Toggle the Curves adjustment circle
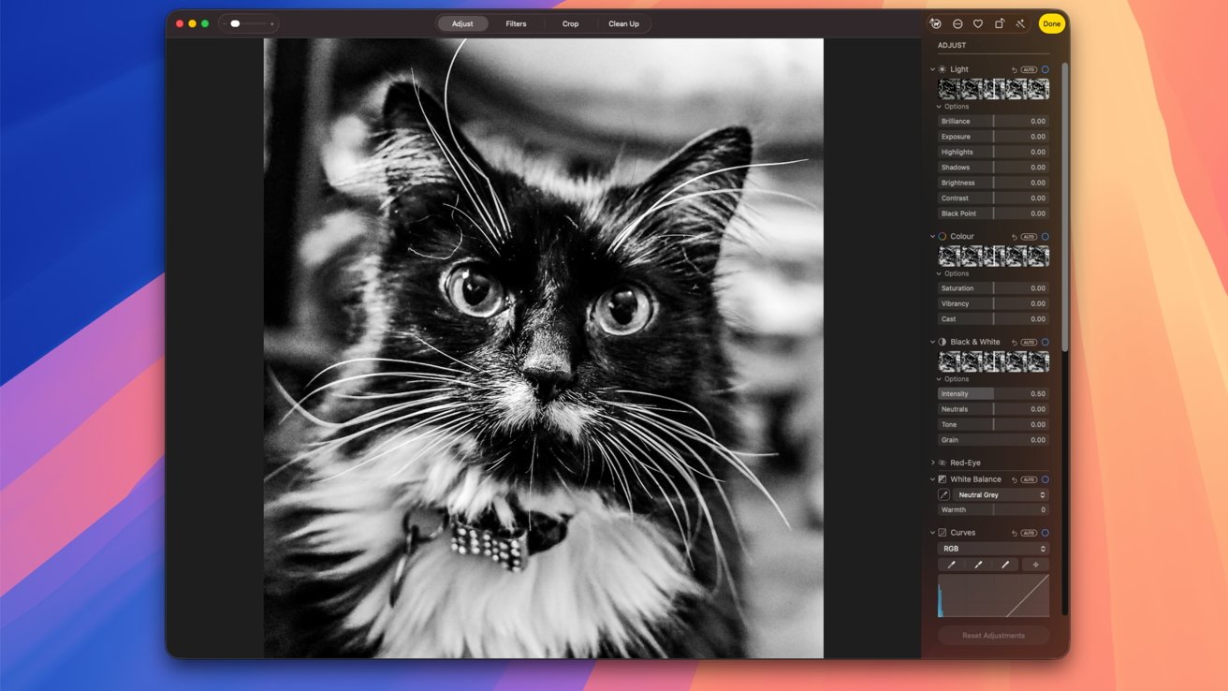This screenshot has width=1228, height=691. point(1045,533)
